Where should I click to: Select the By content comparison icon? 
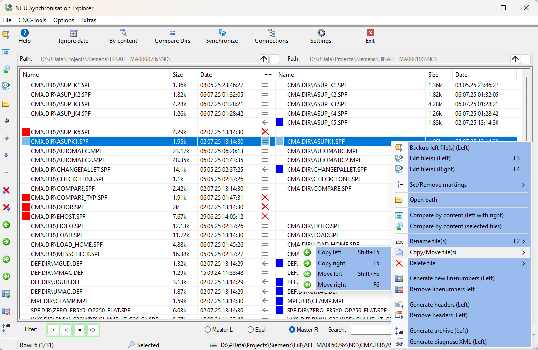[123, 36]
